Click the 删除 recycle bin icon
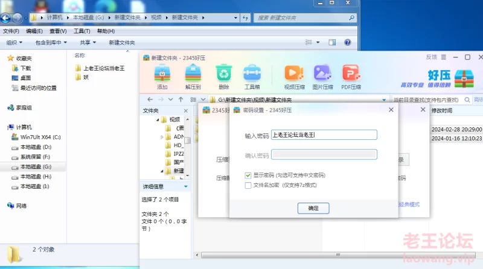This screenshot has width=483, height=269. [224, 74]
